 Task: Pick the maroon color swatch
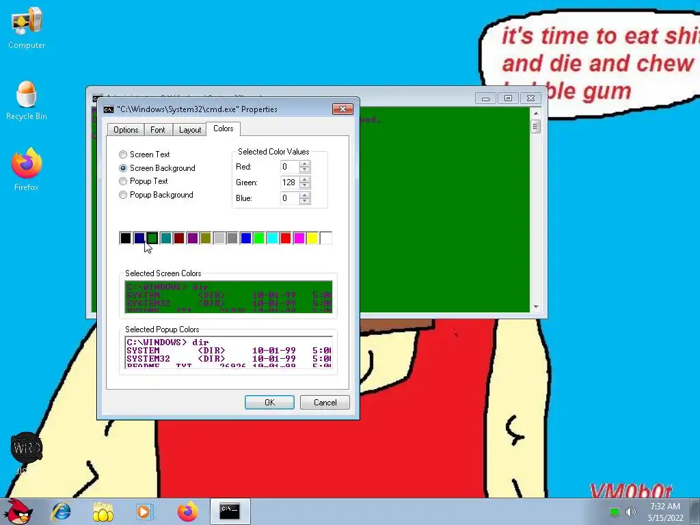179,238
